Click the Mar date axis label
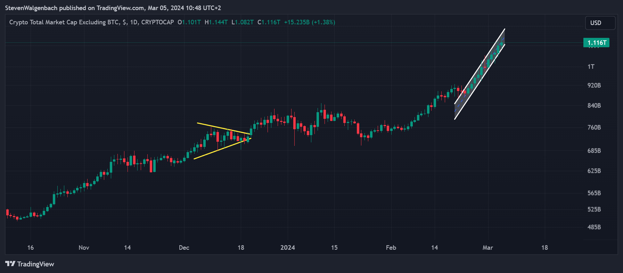This screenshot has width=623, height=273. (488, 248)
